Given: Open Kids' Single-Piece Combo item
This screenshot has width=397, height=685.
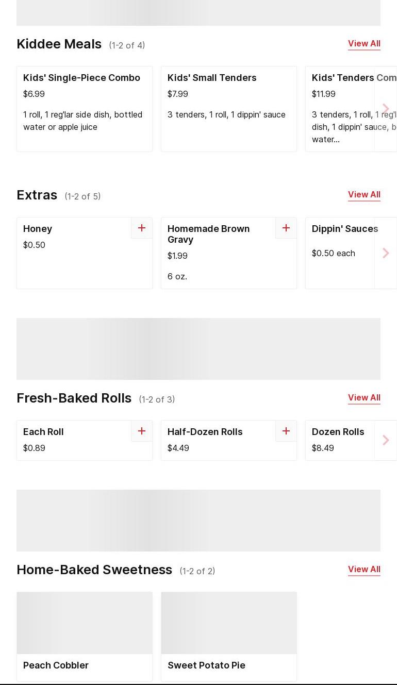Looking at the screenshot, I should (84, 109).
